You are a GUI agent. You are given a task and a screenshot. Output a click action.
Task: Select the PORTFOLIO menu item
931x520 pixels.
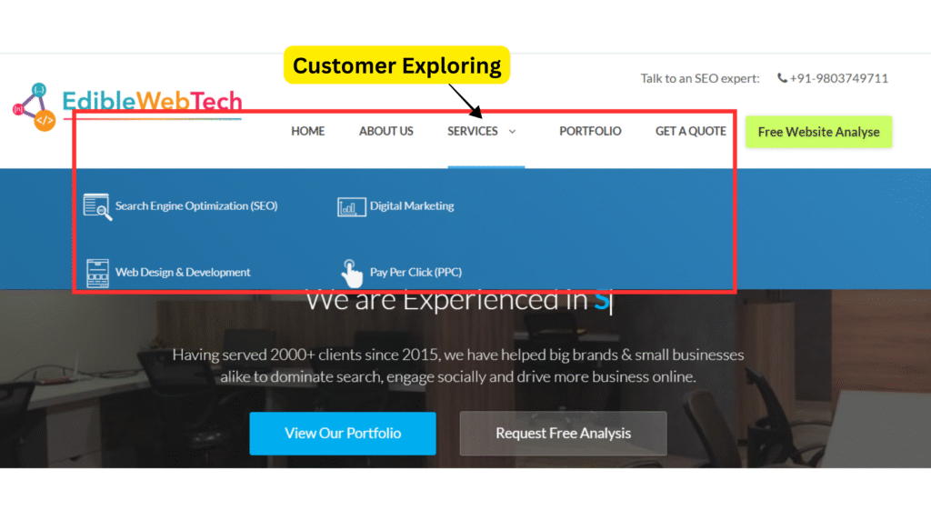click(x=590, y=131)
